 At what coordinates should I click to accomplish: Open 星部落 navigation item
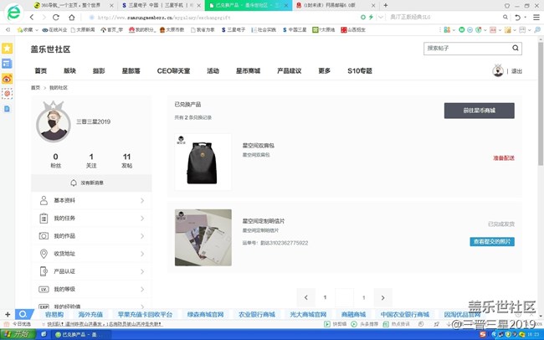tap(131, 71)
